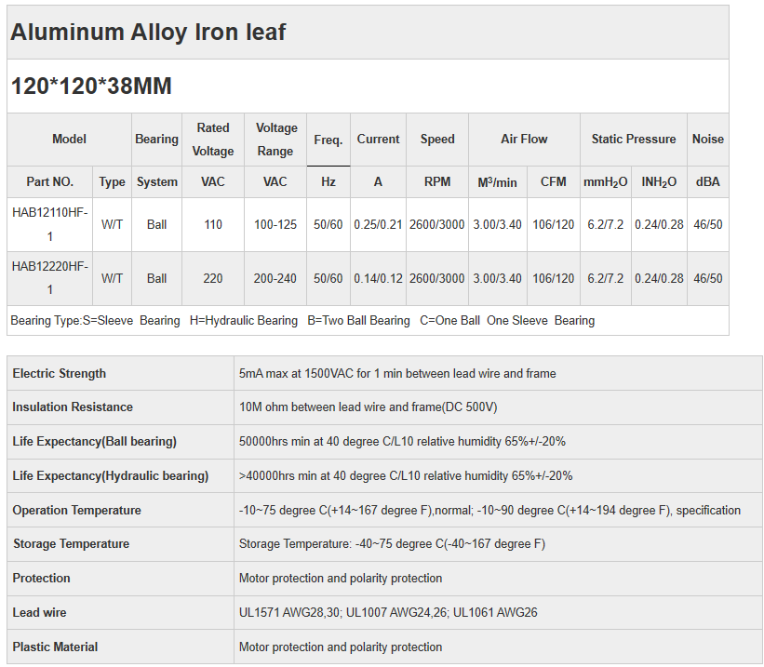Screen dimensions: 764x667
Task: Click the 120*120*38MM size title
Action: pos(91,87)
